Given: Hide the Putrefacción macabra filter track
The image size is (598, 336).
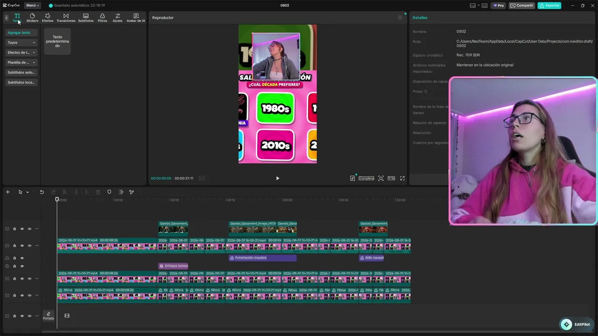Looking at the screenshot, I should click(22, 258).
